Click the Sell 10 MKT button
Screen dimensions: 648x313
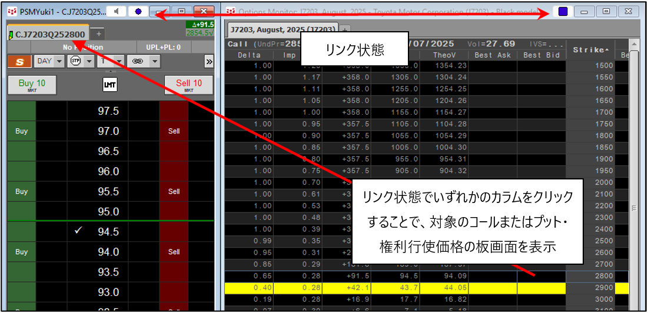click(188, 85)
